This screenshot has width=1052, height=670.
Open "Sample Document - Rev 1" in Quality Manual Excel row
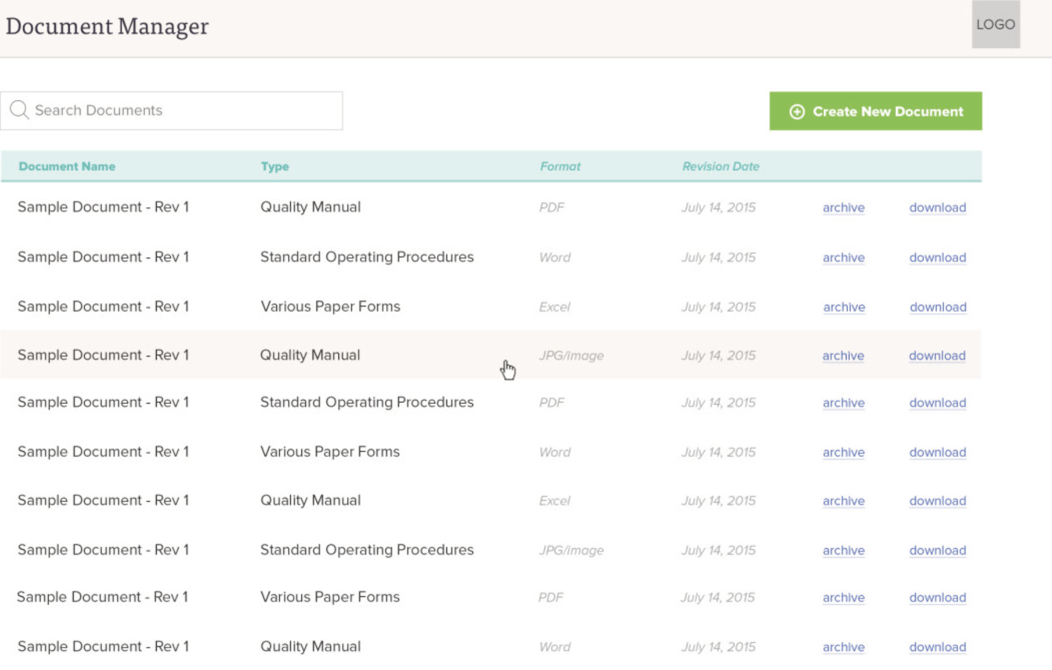coord(103,500)
